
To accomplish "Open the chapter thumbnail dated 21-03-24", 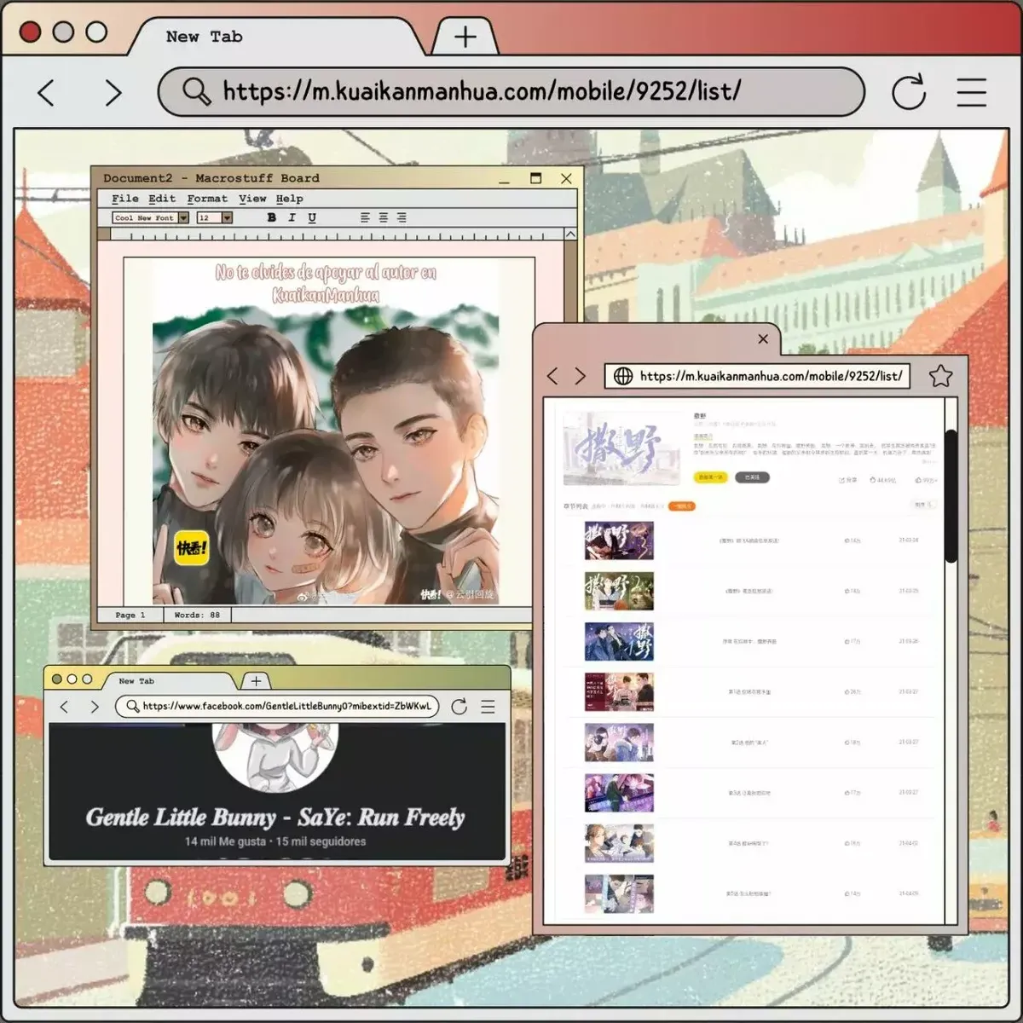I will pos(619,540).
